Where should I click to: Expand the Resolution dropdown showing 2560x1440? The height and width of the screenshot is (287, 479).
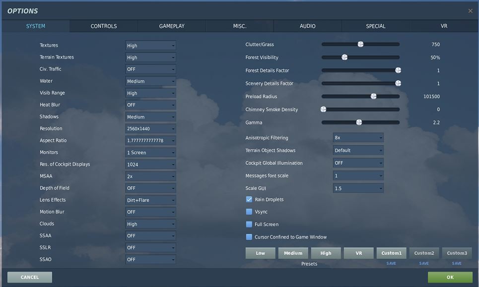[150, 129]
